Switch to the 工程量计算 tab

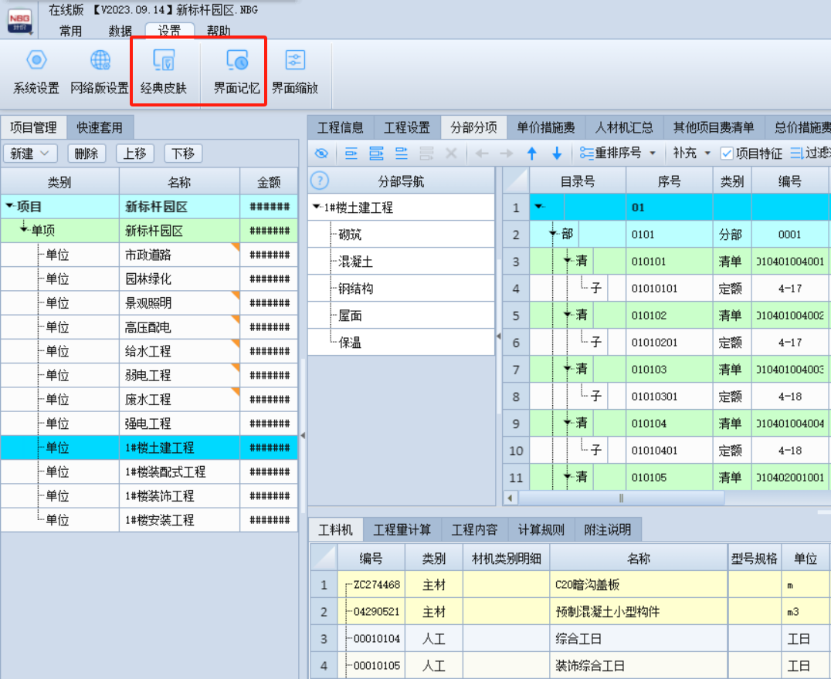402,530
